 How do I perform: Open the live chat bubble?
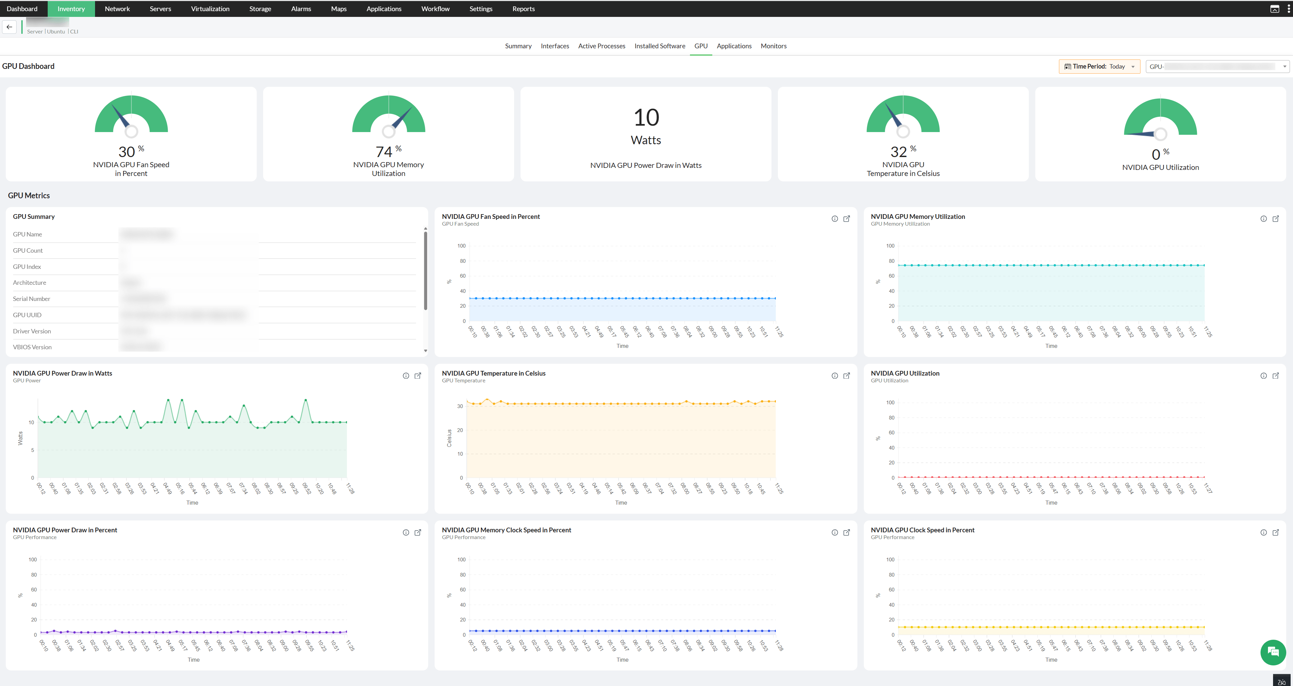coord(1273,652)
